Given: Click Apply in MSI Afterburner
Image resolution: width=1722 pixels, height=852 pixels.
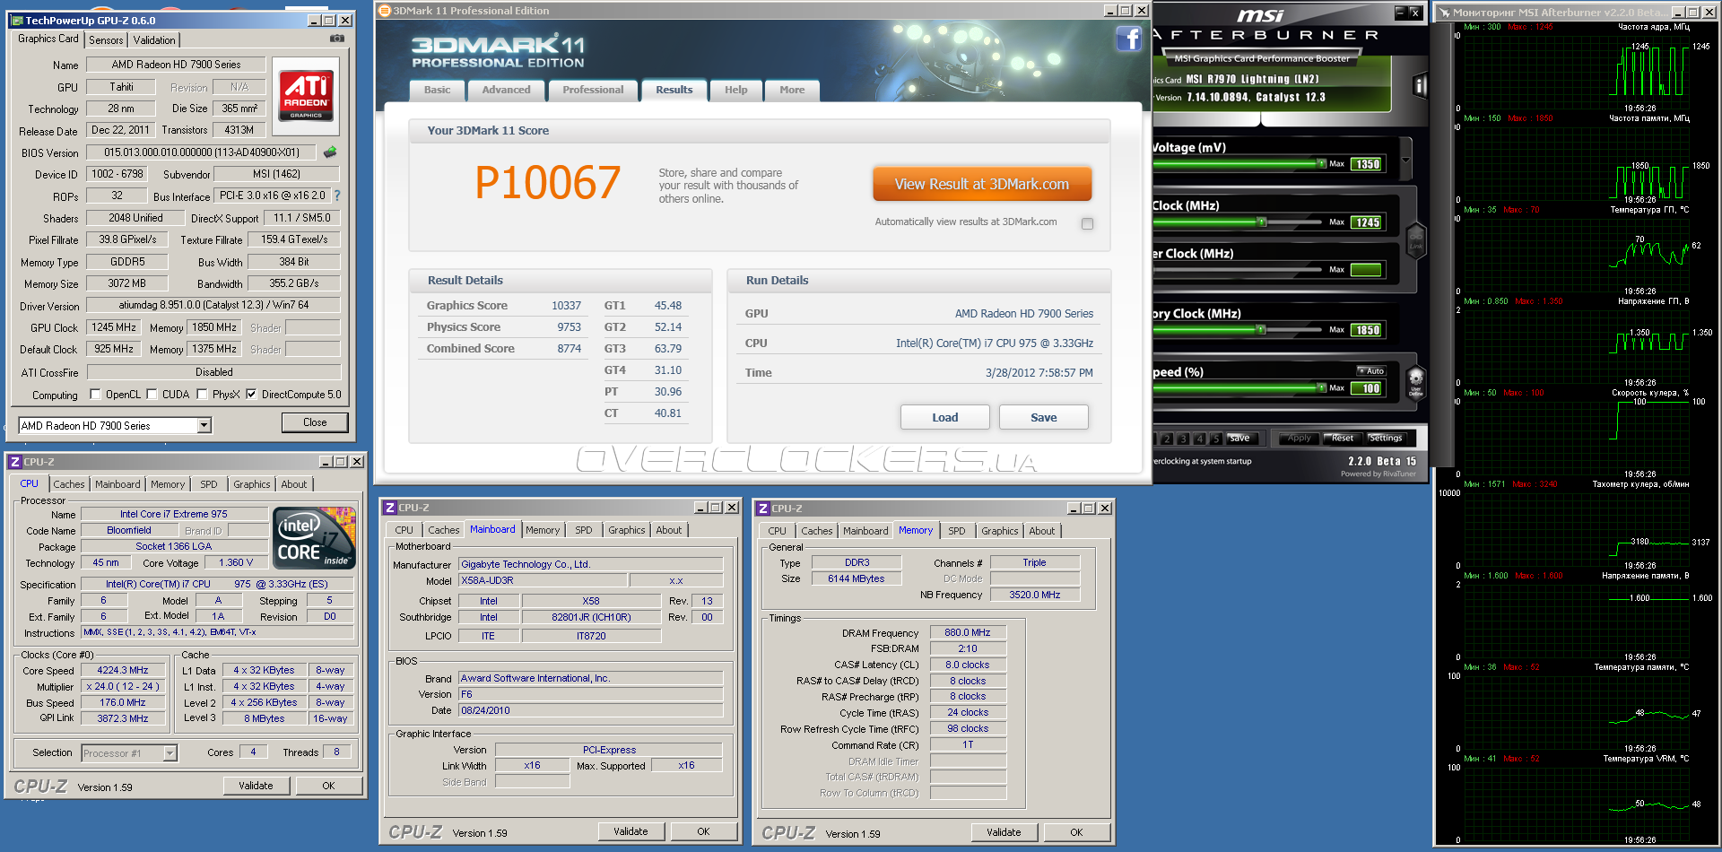Looking at the screenshot, I should click(x=1299, y=439).
